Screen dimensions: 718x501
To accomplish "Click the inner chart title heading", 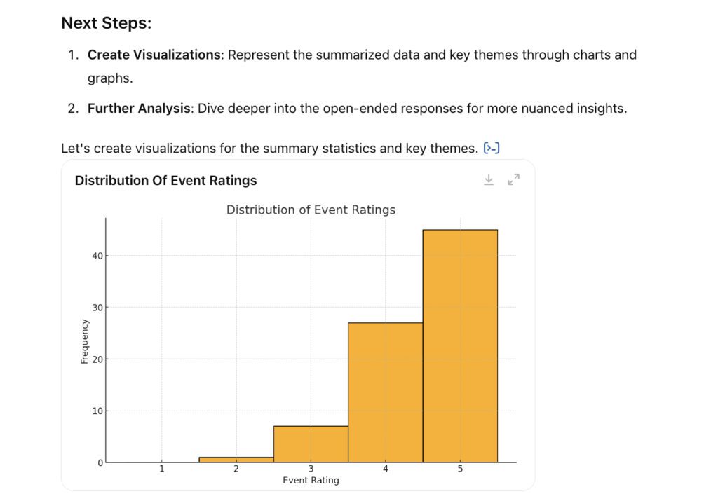I will pos(311,210).
